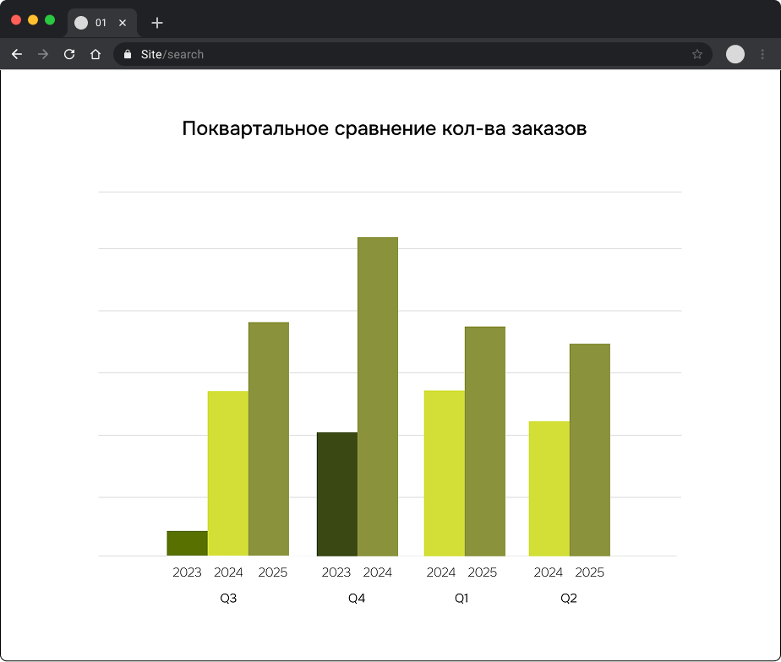
Task: Go back with the browser back arrow
Action: (x=17, y=54)
